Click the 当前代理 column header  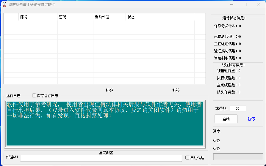[x=109, y=17]
